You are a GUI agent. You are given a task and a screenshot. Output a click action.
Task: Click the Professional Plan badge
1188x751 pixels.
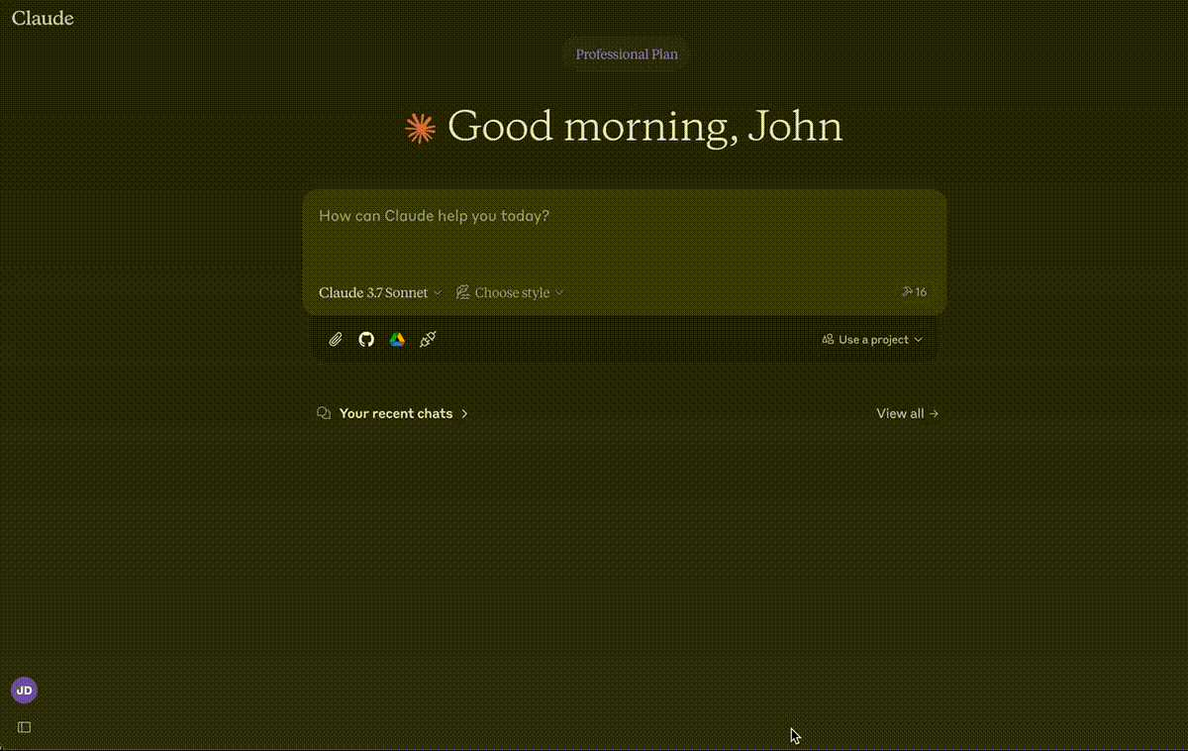627,54
